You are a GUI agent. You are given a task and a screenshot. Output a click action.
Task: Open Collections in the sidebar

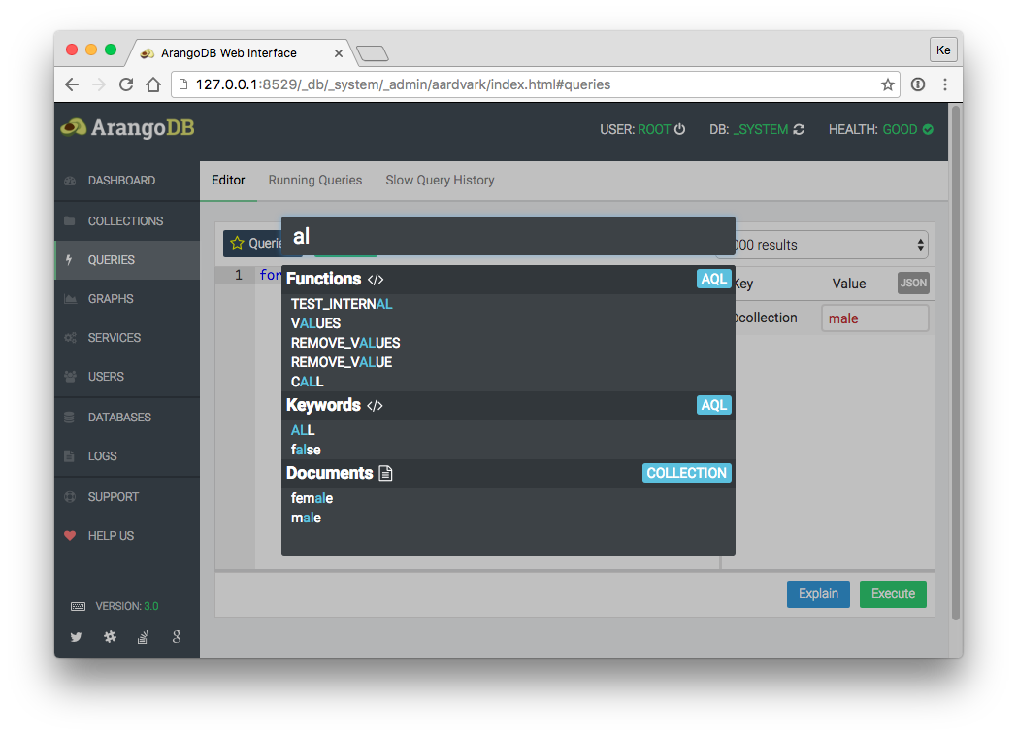(x=125, y=220)
